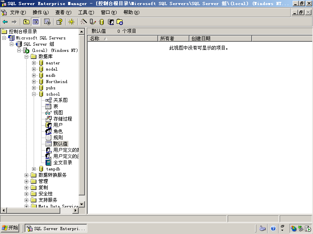
Task: Select the 关系图 diagrams node icon
Action: [x=48, y=100]
